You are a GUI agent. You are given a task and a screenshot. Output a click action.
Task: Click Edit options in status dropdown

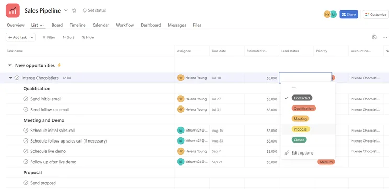[299, 152]
